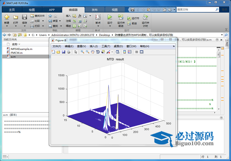Click Insert Colorbar icon in figure toolbar
This screenshot has height=161, width=231.
[124, 52]
